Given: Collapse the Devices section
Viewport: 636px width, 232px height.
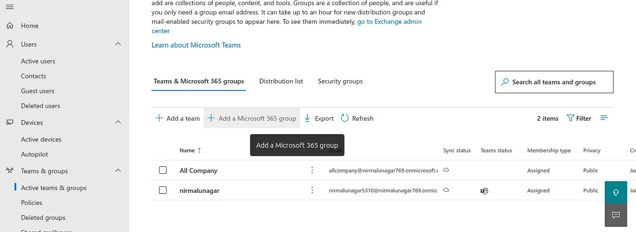Looking at the screenshot, I should (x=118, y=122).
